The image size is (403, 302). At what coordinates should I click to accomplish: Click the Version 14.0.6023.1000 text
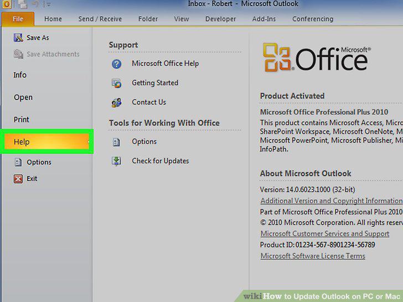307,190
